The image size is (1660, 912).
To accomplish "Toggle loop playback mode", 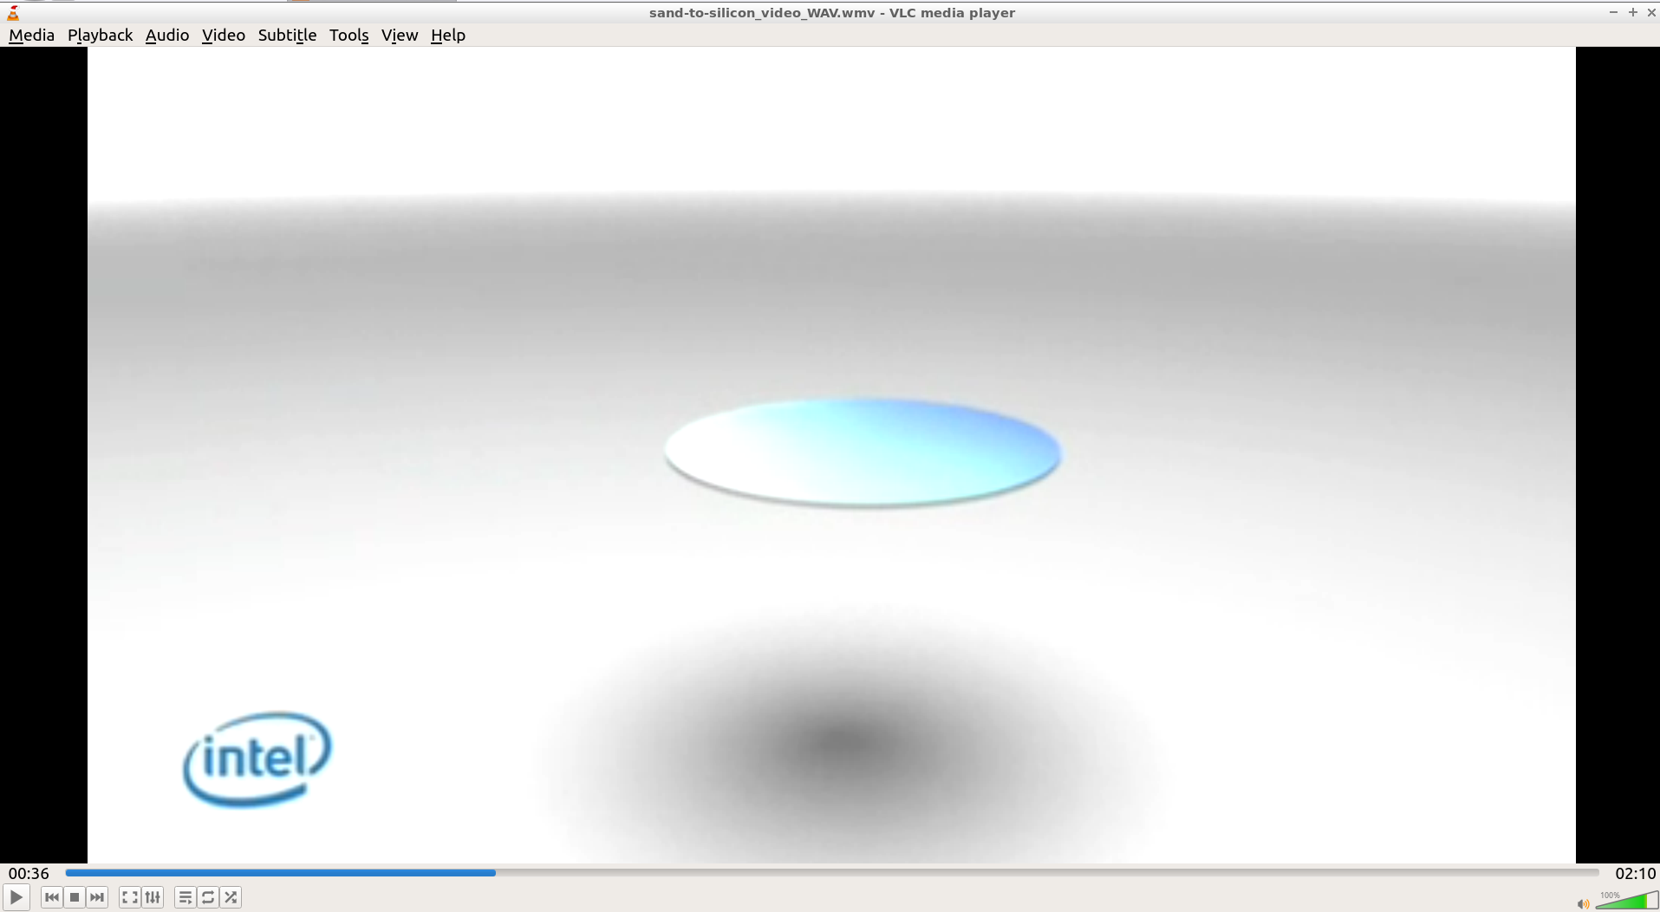I will (x=208, y=897).
